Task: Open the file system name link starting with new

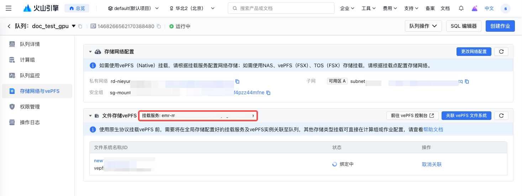Action: coord(99,161)
